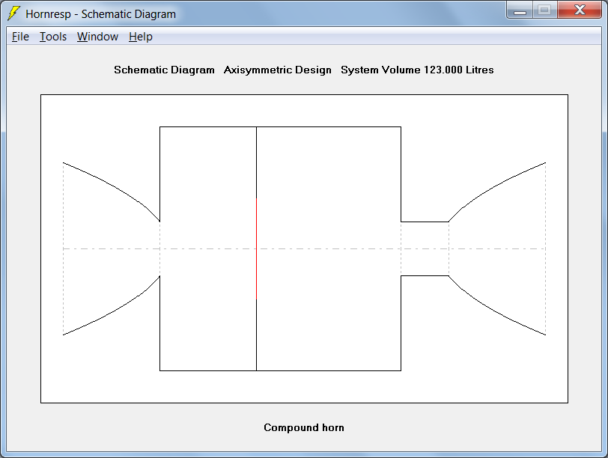Click the 'Compound horn' caption
The width and height of the screenshot is (608, 458).
304,427
